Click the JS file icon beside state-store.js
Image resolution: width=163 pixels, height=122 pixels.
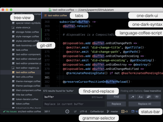[x=13, y=28]
